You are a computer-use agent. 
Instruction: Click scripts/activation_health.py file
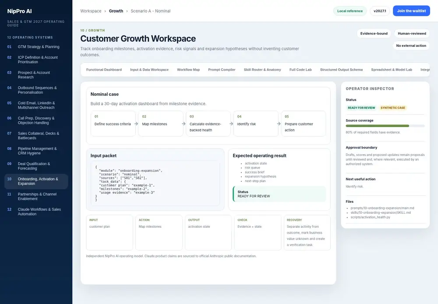(x=370, y=217)
